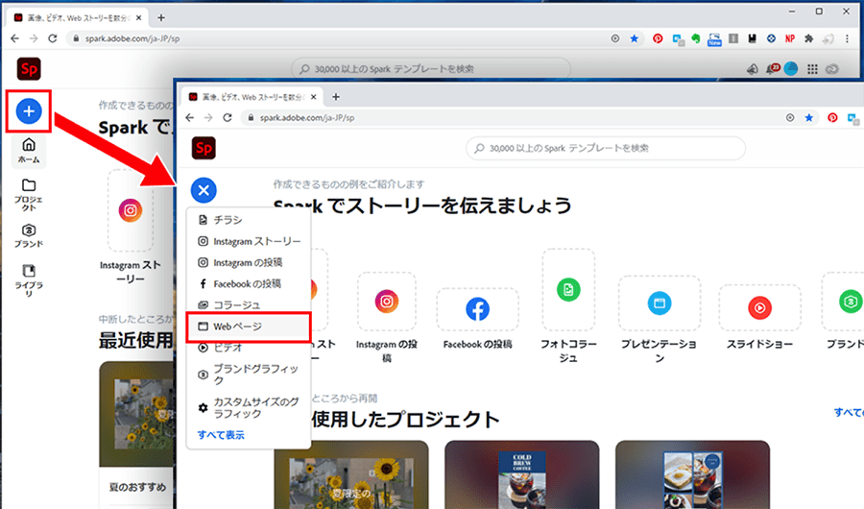Click the Adobe Spark logo in front window
The height and width of the screenshot is (509, 864).
click(x=204, y=148)
